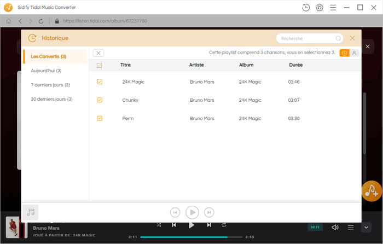Click the Tidal playback progress bar
The height and width of the screenshot is (244, 383).
coord(191,237)
